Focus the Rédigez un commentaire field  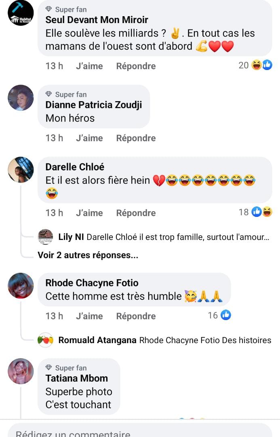140,430
